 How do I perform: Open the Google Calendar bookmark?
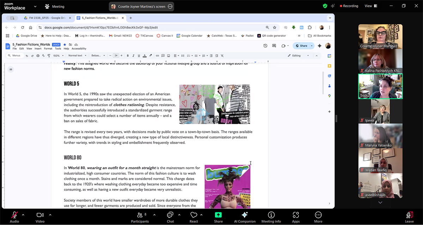pos(189,36)
